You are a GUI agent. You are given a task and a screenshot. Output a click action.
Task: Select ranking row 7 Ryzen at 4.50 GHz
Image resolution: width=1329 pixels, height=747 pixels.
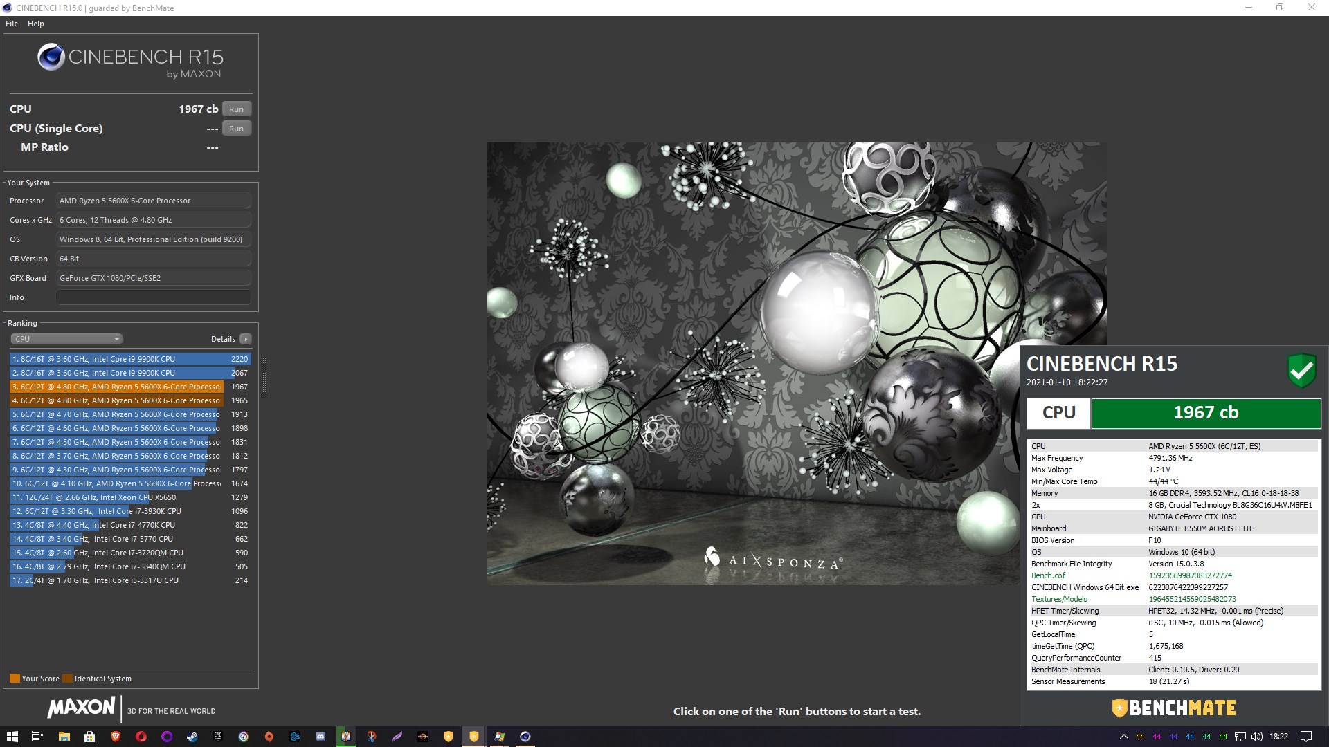coord(130,442)
